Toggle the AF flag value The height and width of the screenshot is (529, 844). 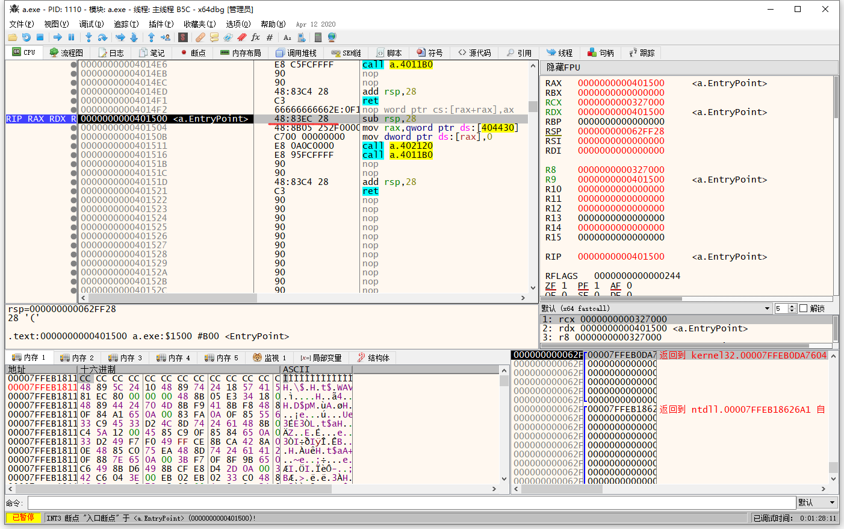pyautogui.click(x=629, y=286)
